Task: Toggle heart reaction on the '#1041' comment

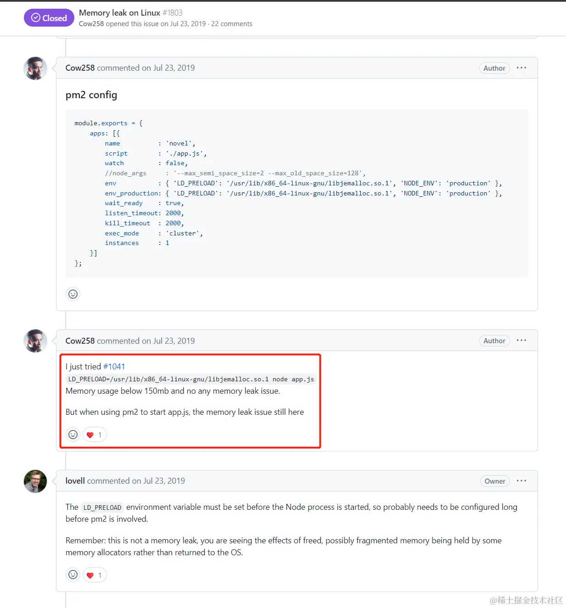Action: 95,435
